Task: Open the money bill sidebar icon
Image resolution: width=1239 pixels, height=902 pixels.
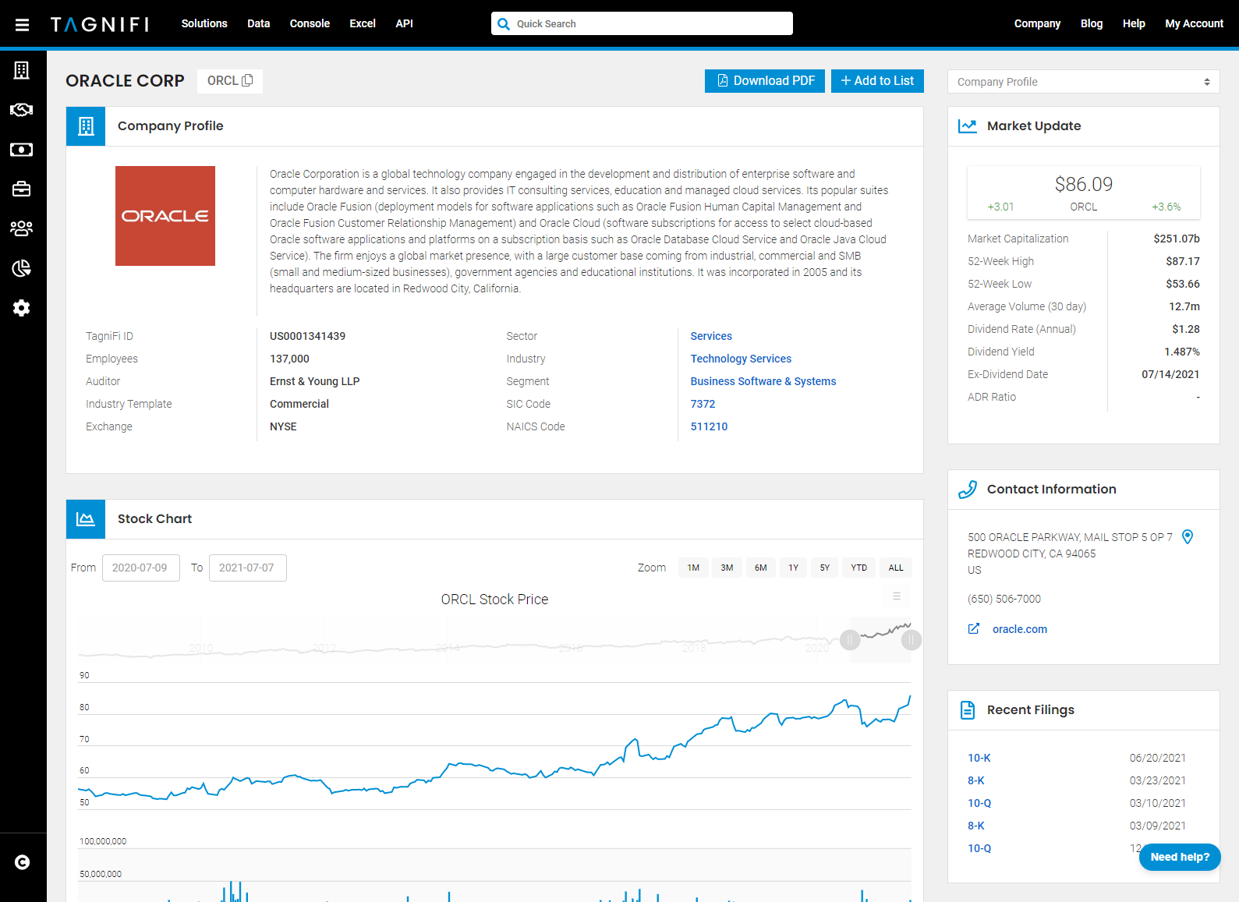Action: [22, 150]
